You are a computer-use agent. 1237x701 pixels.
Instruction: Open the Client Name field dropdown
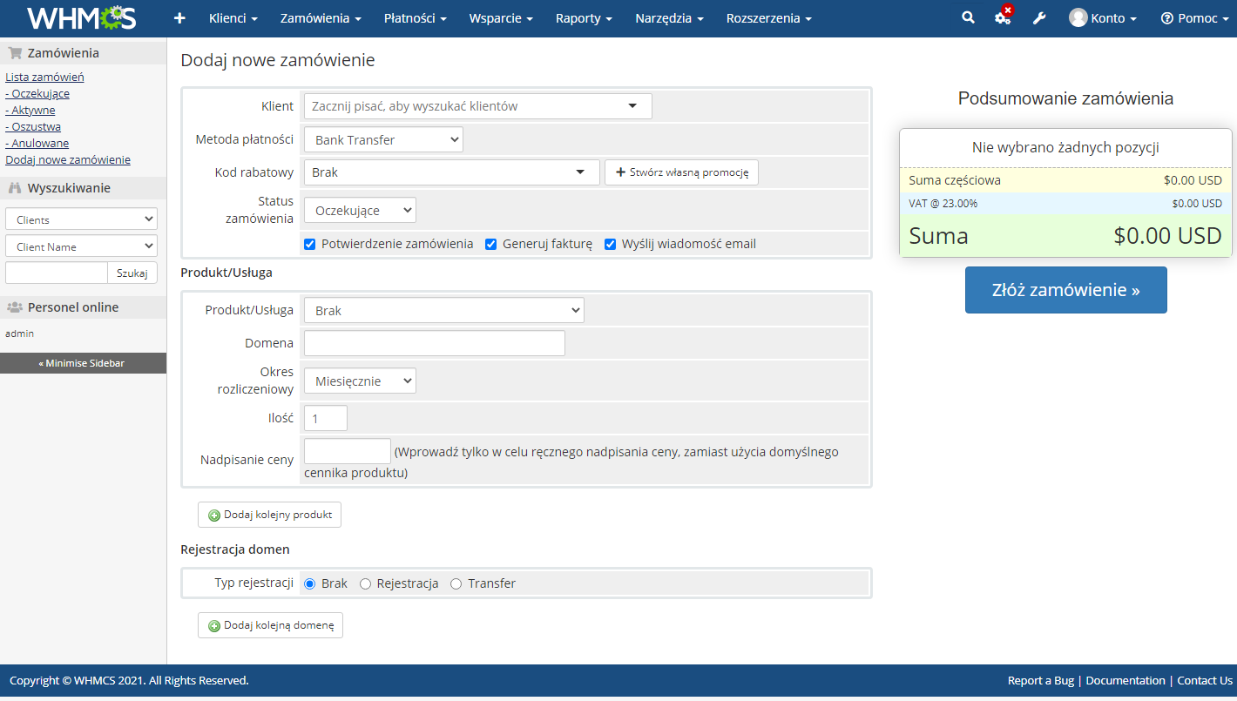[81, 246]
